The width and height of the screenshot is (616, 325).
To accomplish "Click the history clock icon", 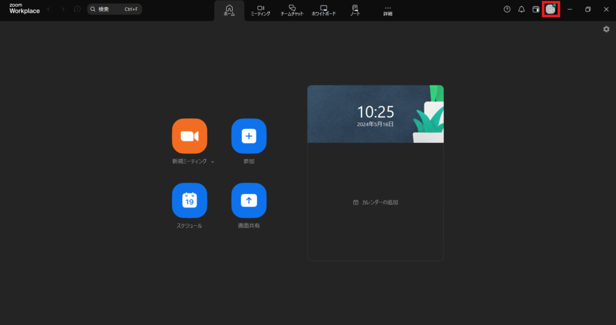I will point(77,10).
